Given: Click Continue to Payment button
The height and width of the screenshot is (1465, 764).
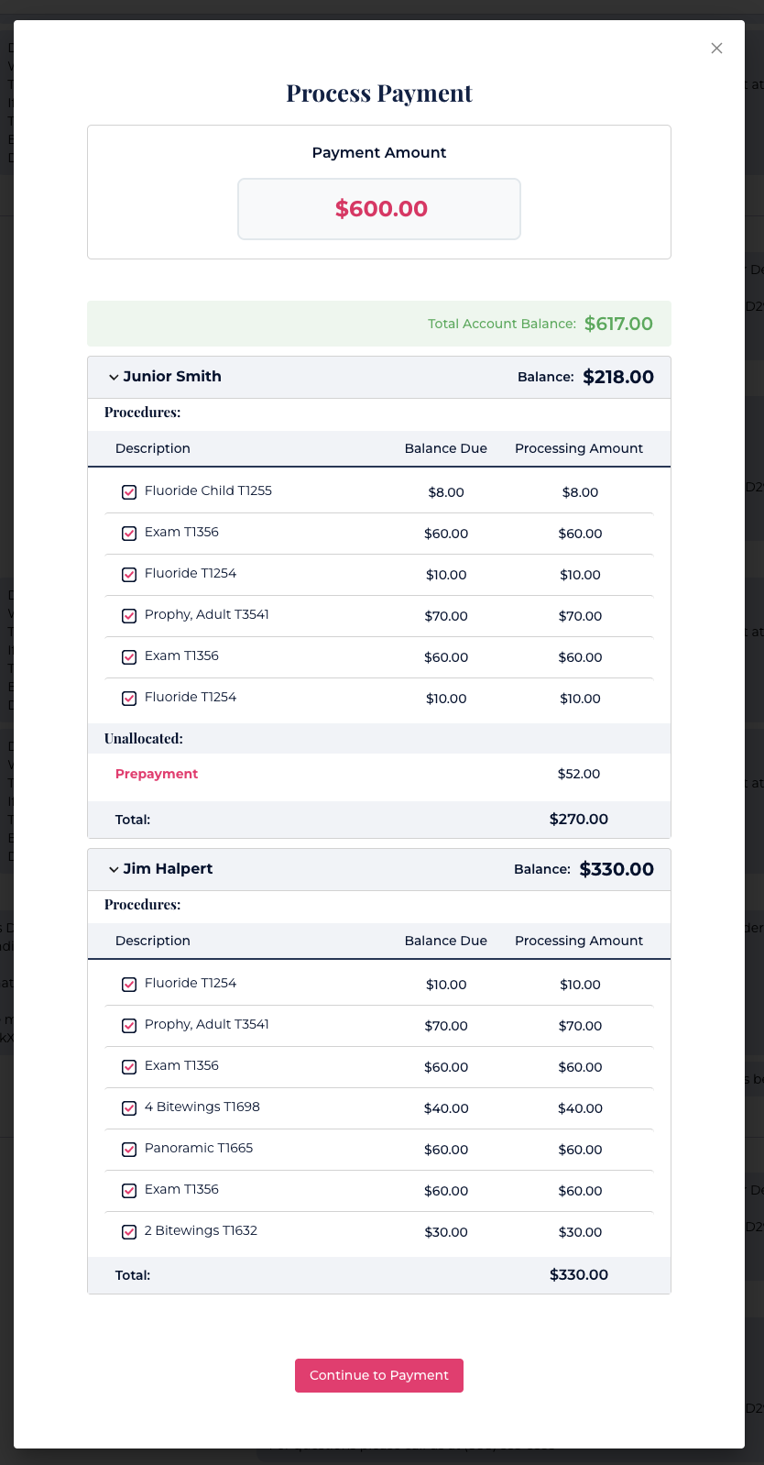Looking at the screenshot, I should coord(379,1375).
